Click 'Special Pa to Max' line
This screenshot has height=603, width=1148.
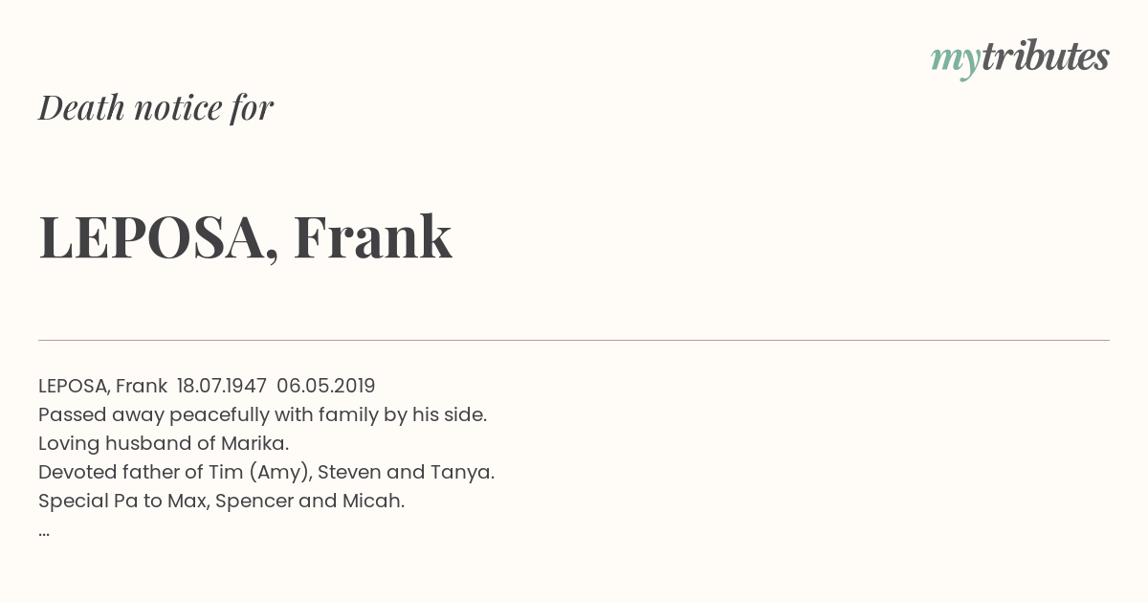[x=222, y=501]
